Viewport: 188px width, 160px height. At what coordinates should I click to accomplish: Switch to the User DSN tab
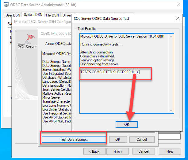click(13, 15)
